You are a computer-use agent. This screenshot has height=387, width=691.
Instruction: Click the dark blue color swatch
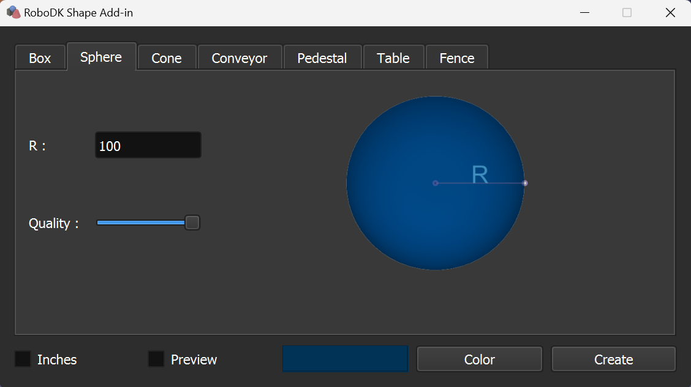click(345, 359)
